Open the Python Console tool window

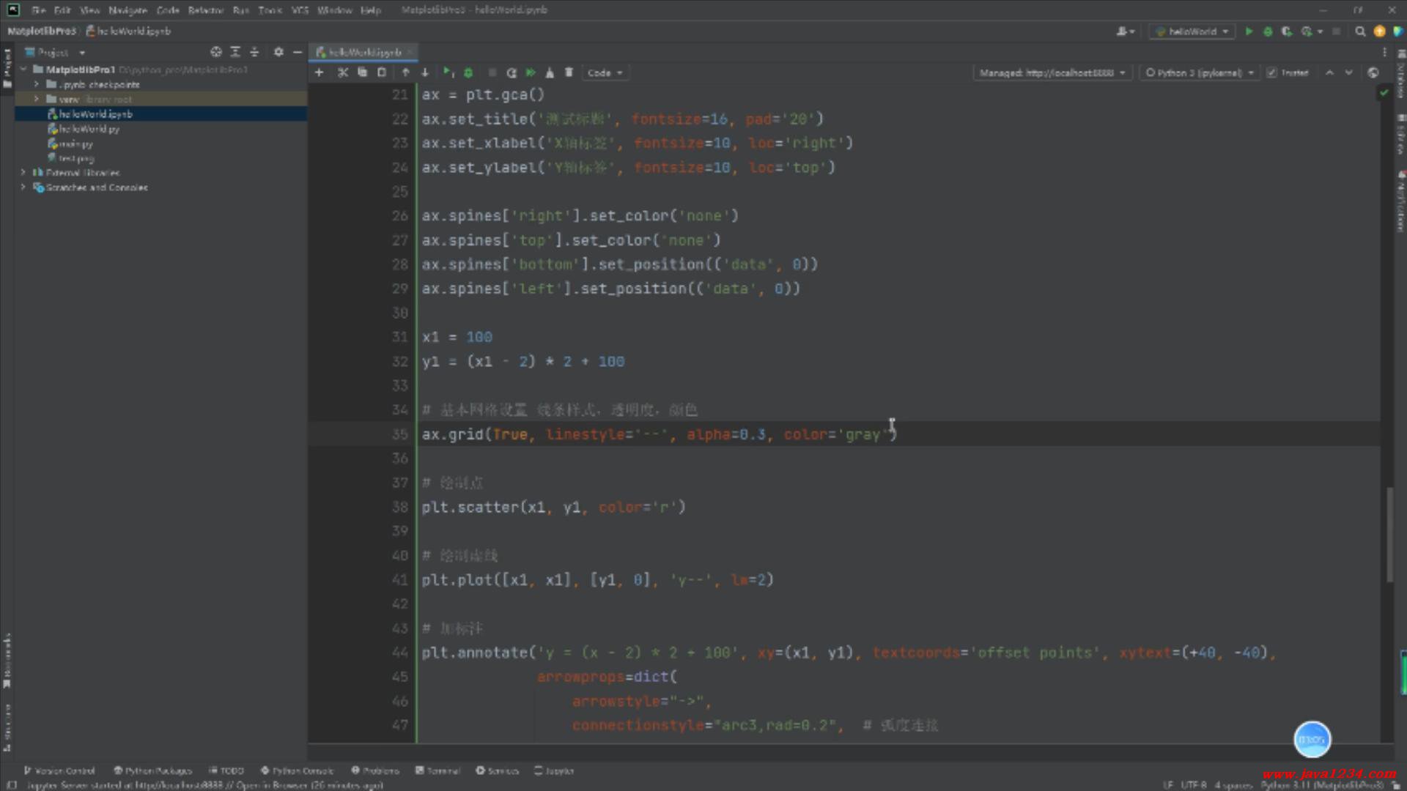(x=298, y=770)
